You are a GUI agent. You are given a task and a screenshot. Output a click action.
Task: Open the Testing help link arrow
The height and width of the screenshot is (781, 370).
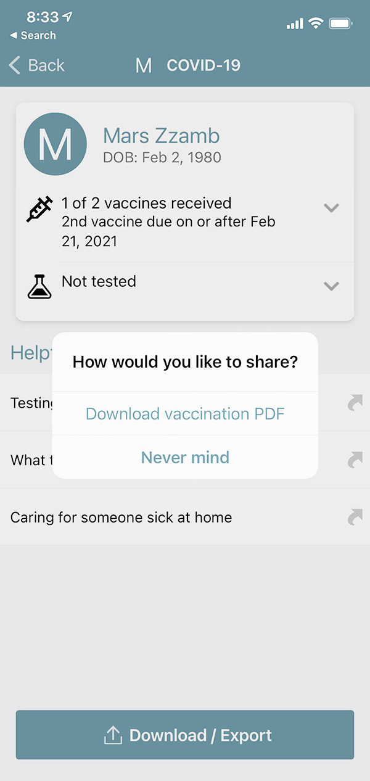(355, 403)
